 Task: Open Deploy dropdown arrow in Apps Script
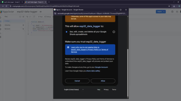click(164, 12)
